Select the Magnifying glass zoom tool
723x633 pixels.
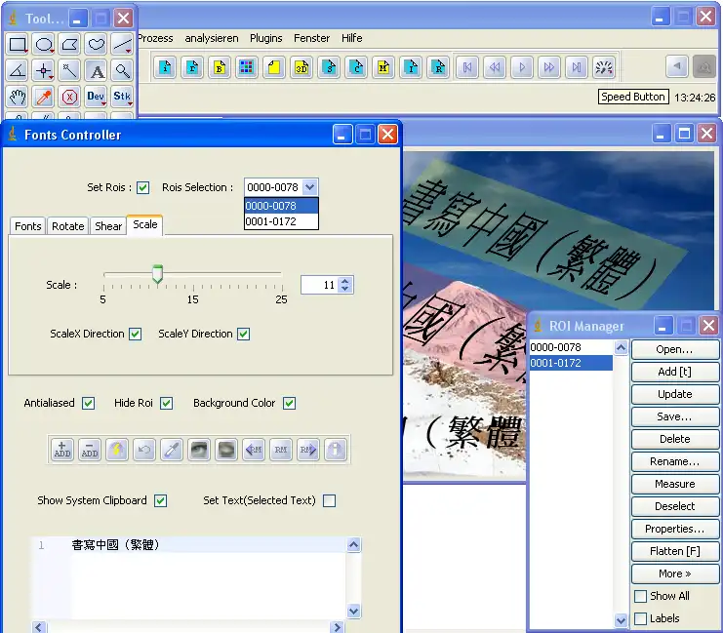[x=122, y=70]
